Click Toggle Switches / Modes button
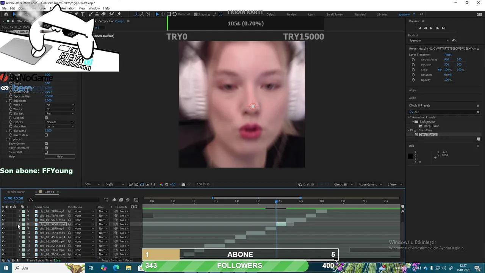The height and width of the screenshot is (273, 485). click(x=117, y=260)
